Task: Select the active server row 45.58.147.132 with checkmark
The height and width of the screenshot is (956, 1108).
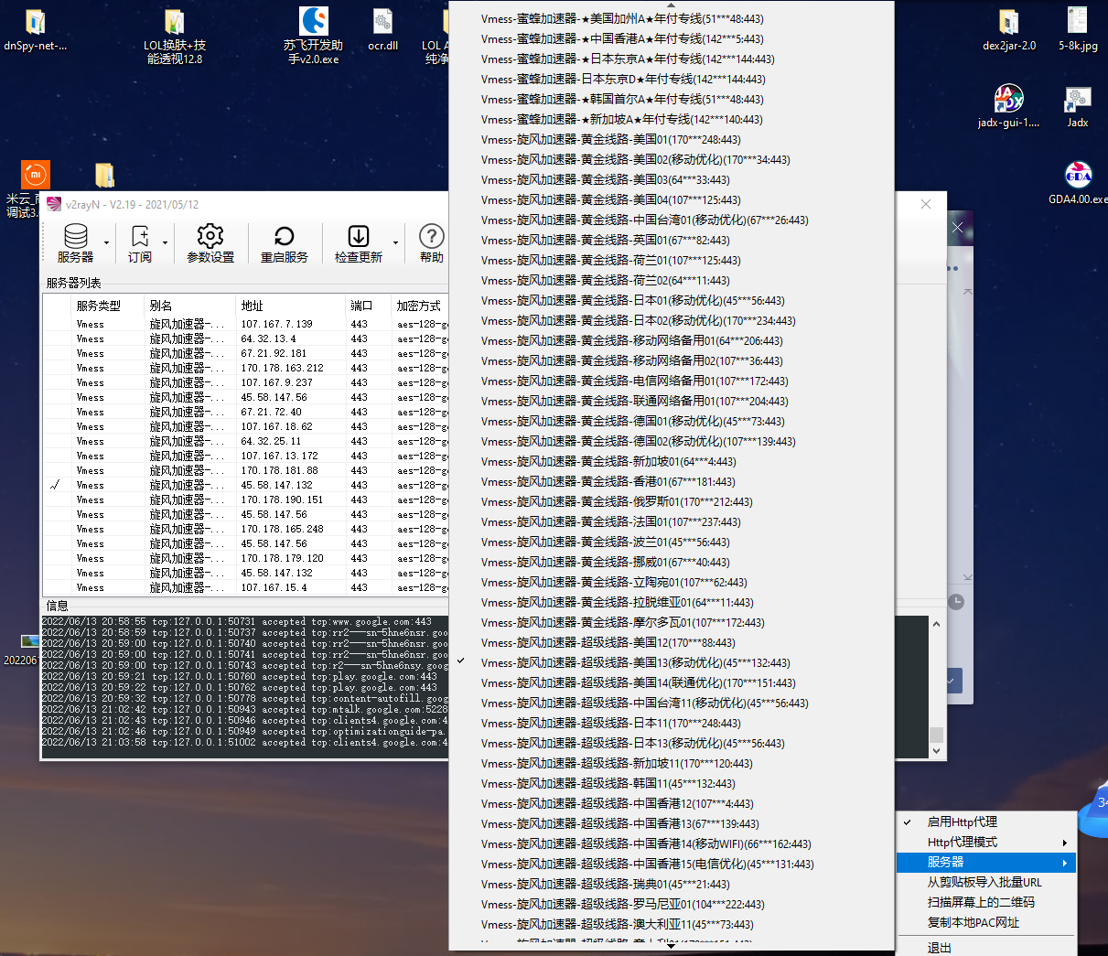Action: pos(245,485)
